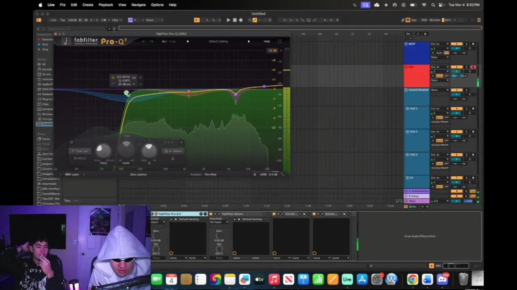Open Google Chrome from the Dock

[x=412, y=279]
